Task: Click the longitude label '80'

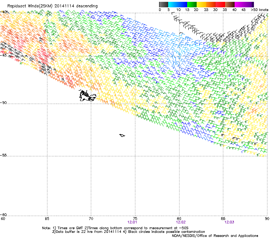Action: click(x=179, y=219)
